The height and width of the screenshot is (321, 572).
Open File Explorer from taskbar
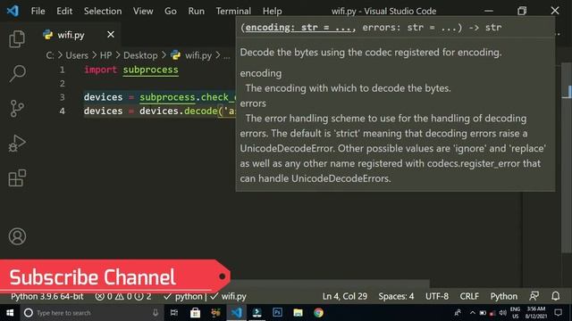(x=298, y=313)
